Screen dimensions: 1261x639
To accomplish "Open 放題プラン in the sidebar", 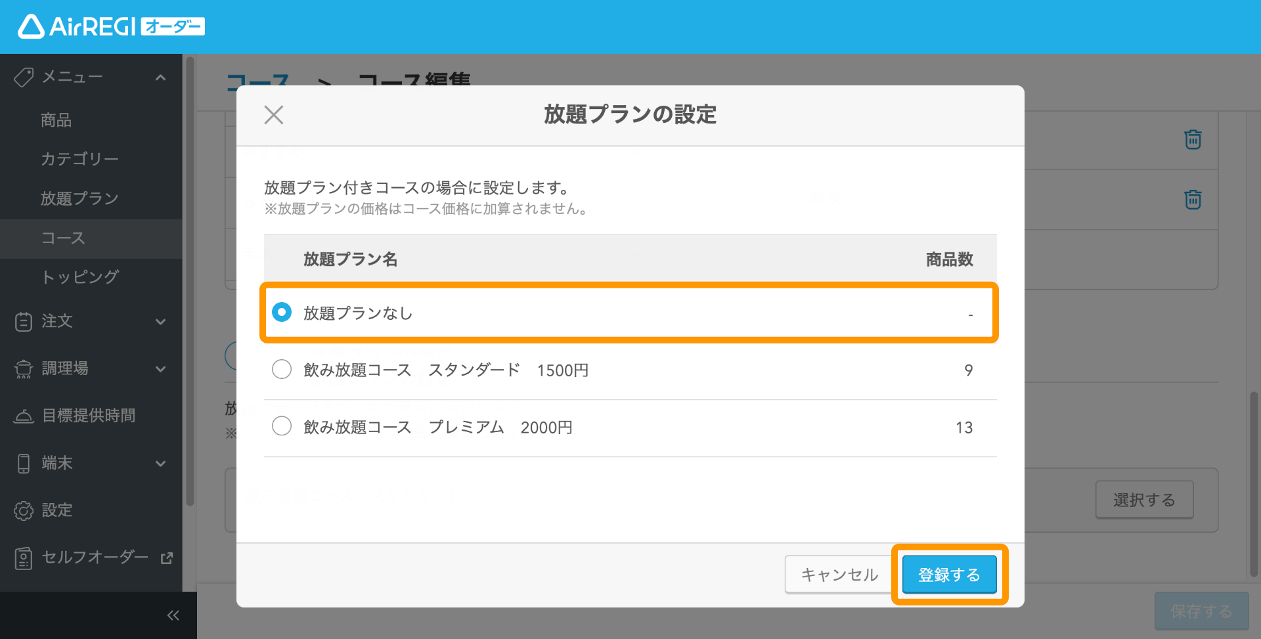I will pos(79,198).
